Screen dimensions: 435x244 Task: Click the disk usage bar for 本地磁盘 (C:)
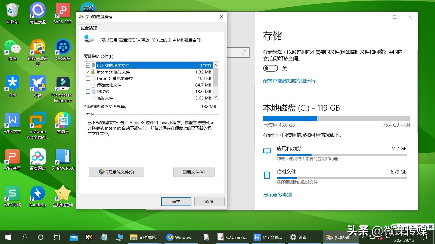click(336, 118)
